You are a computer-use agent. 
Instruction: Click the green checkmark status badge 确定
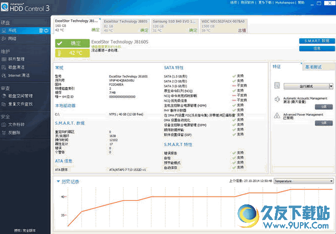coord(72,43)
